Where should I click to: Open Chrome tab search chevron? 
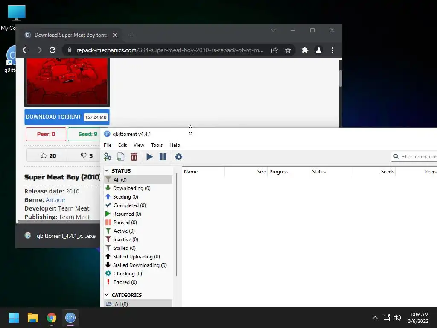pyautogui.click(x=273, y=30)
